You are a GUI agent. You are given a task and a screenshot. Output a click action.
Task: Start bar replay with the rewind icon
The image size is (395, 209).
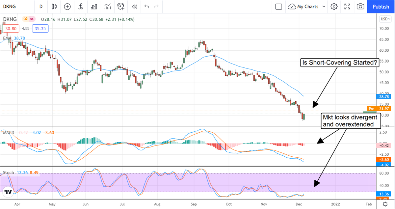tap(134, 7)
